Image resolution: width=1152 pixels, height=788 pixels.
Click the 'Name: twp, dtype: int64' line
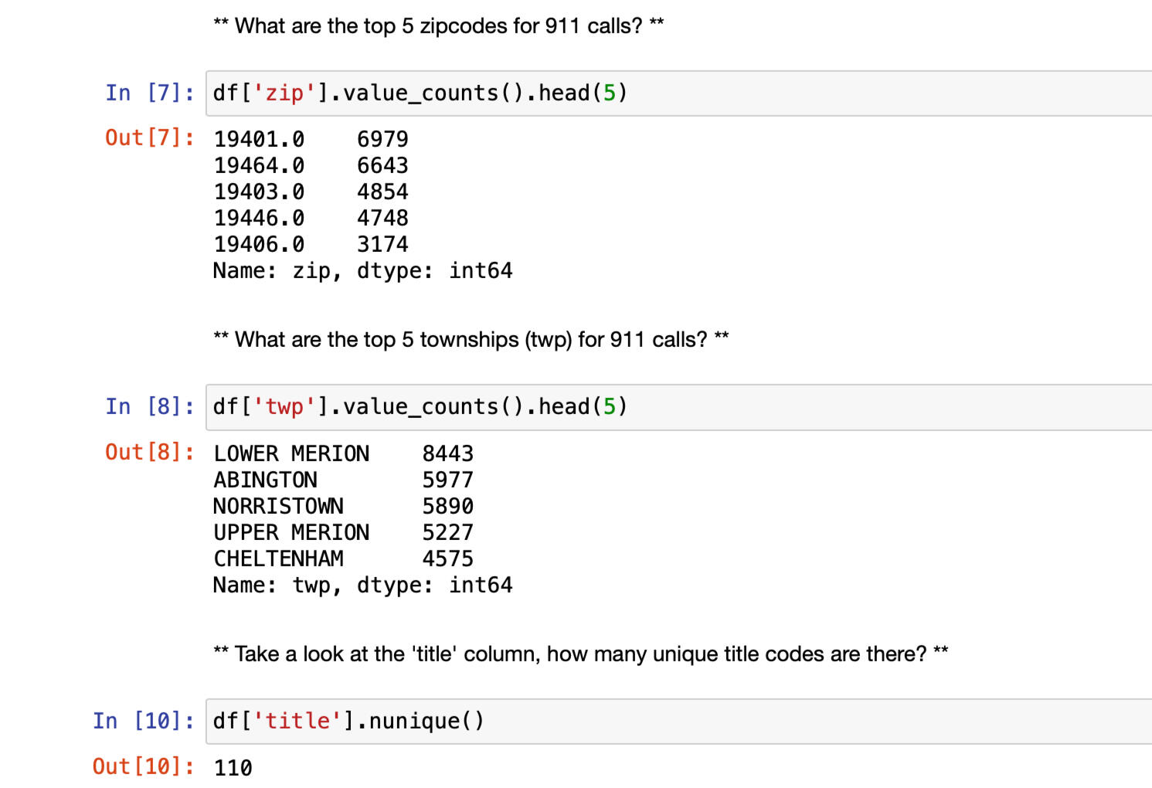coord(362,586)
